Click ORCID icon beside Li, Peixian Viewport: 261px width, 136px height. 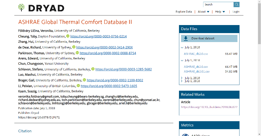[x=78, y=86]
